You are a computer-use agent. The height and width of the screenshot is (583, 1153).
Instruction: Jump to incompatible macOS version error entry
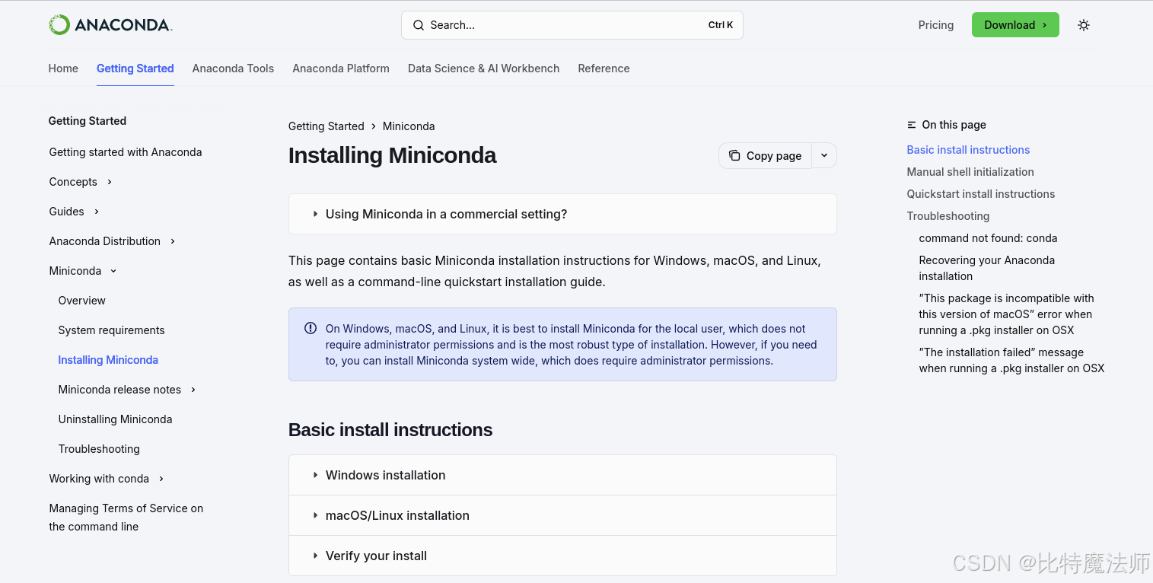[x=1006, y=314]
